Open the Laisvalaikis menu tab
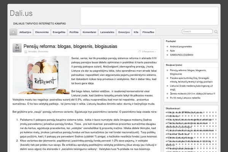 107,32
